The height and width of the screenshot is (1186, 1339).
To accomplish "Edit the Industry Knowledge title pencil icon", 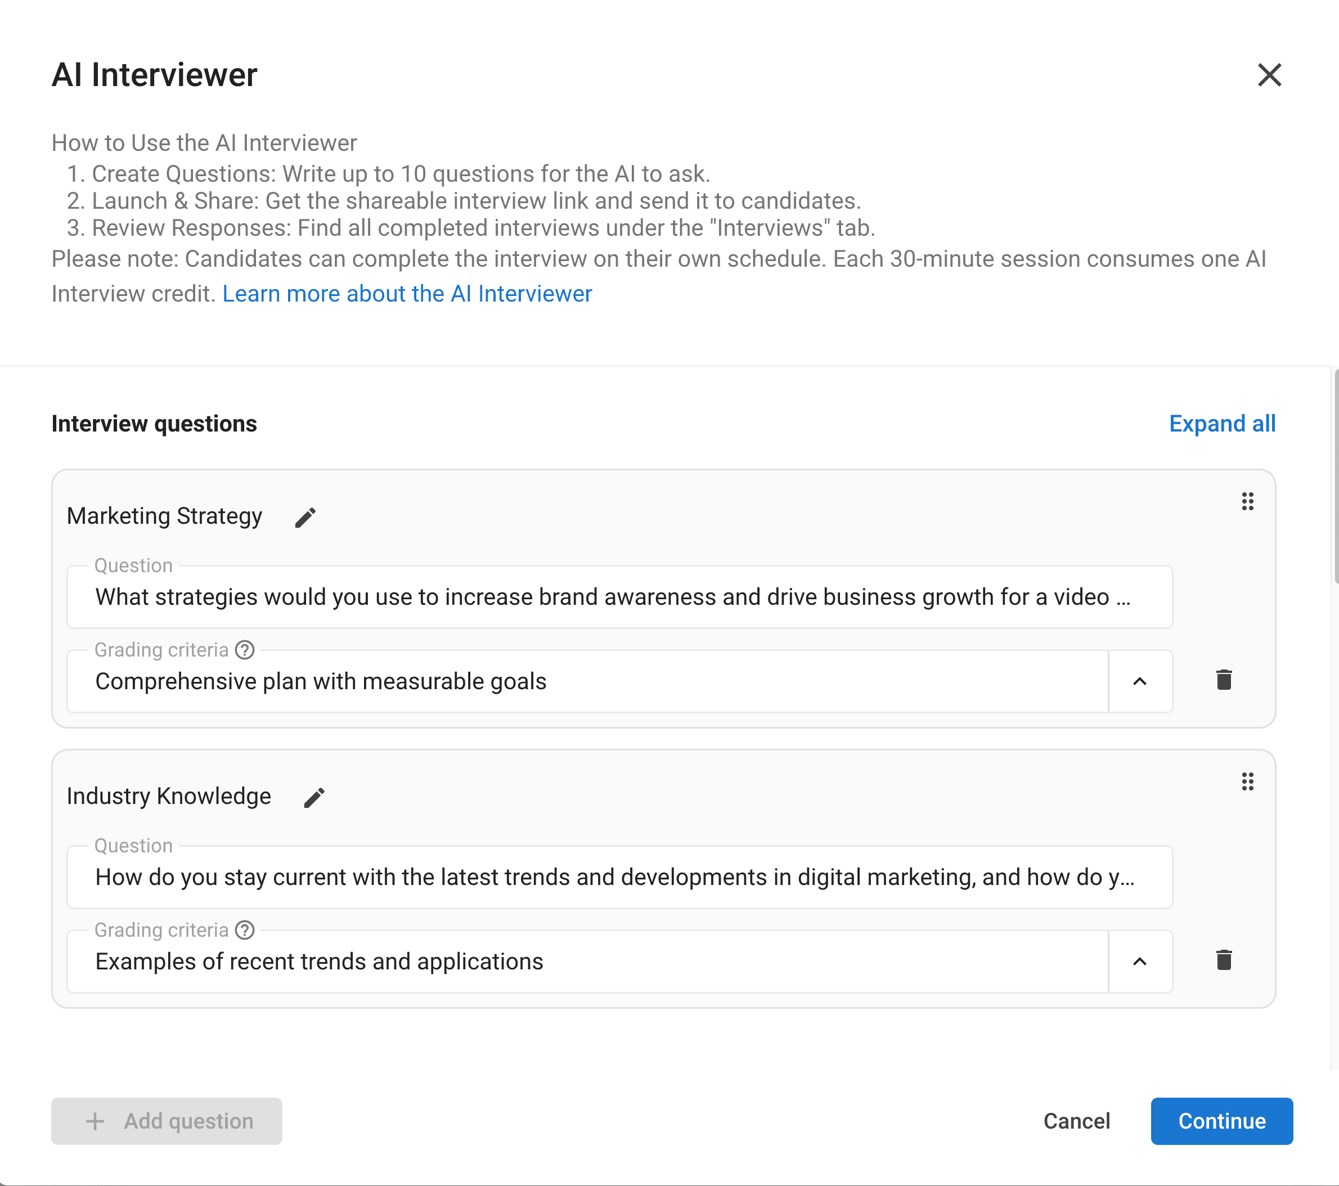I will tap(314, 797).
